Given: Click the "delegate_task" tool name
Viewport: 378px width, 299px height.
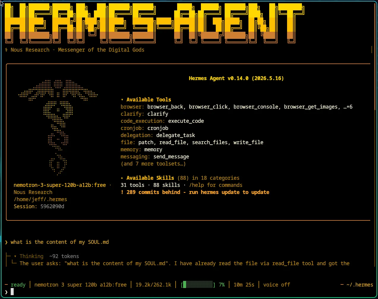Looking at the screenshot, I should 176,135.
